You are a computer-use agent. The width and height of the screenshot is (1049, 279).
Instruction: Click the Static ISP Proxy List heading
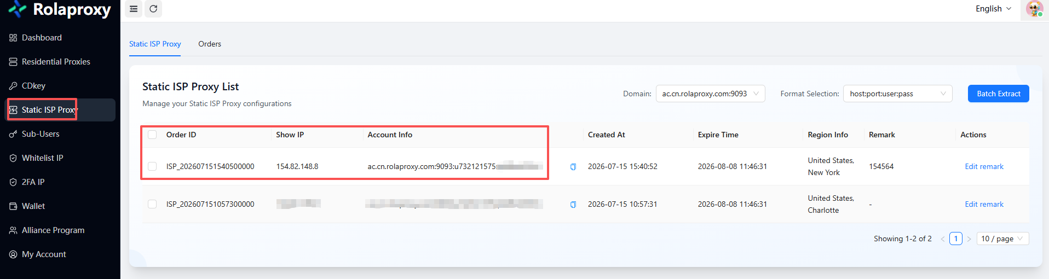point(191,86)
